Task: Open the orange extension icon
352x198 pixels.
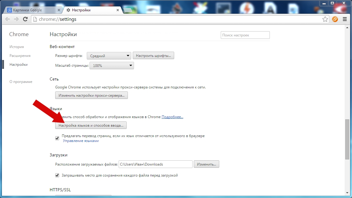Action: click(335, 19)
